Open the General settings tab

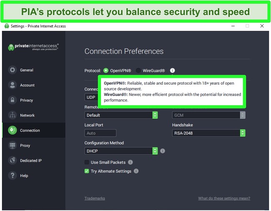tap(34, 70)
